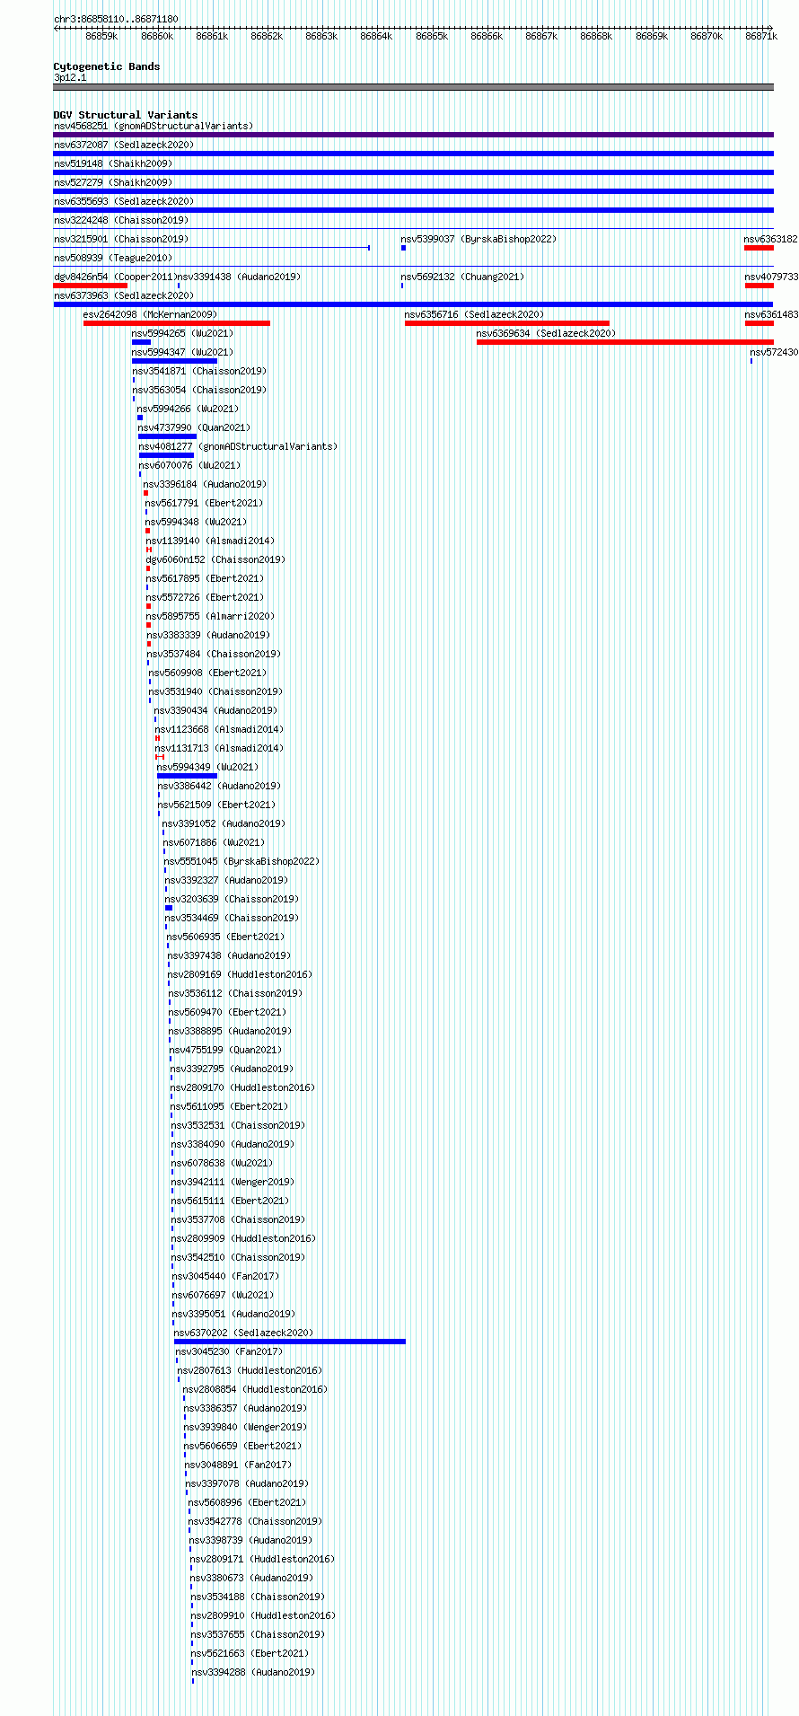Open variant nsv6070076 (Wu2021) label
This screenshot has height=1716, width=799.
[x=190, y=465]
